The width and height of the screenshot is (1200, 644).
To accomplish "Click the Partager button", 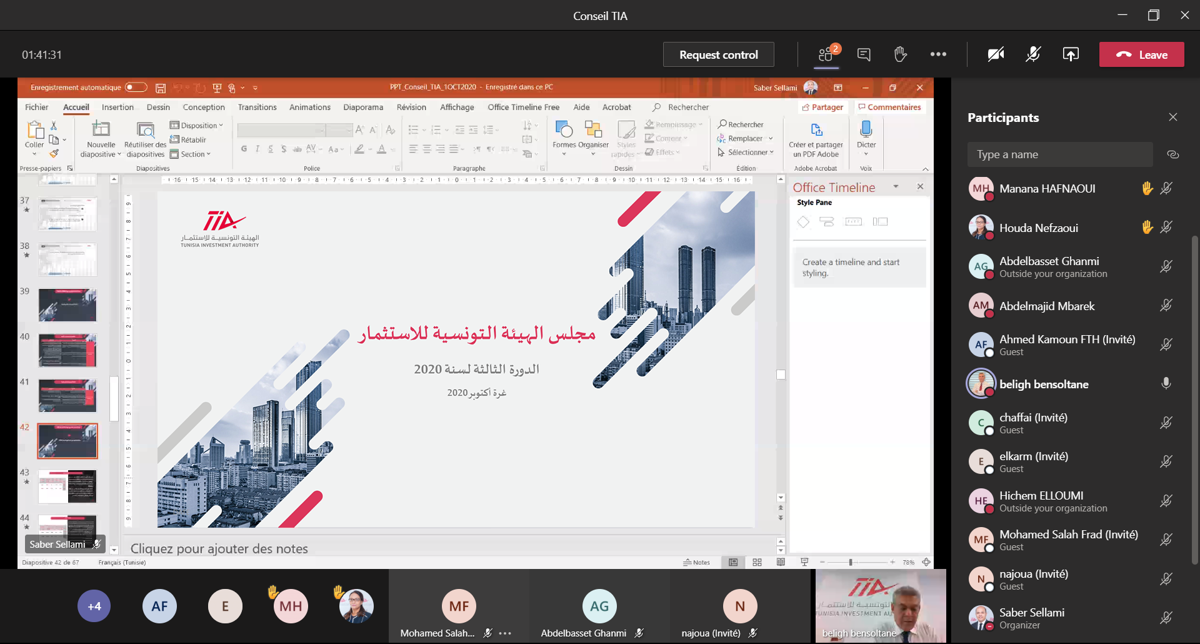I will point(823,107).
